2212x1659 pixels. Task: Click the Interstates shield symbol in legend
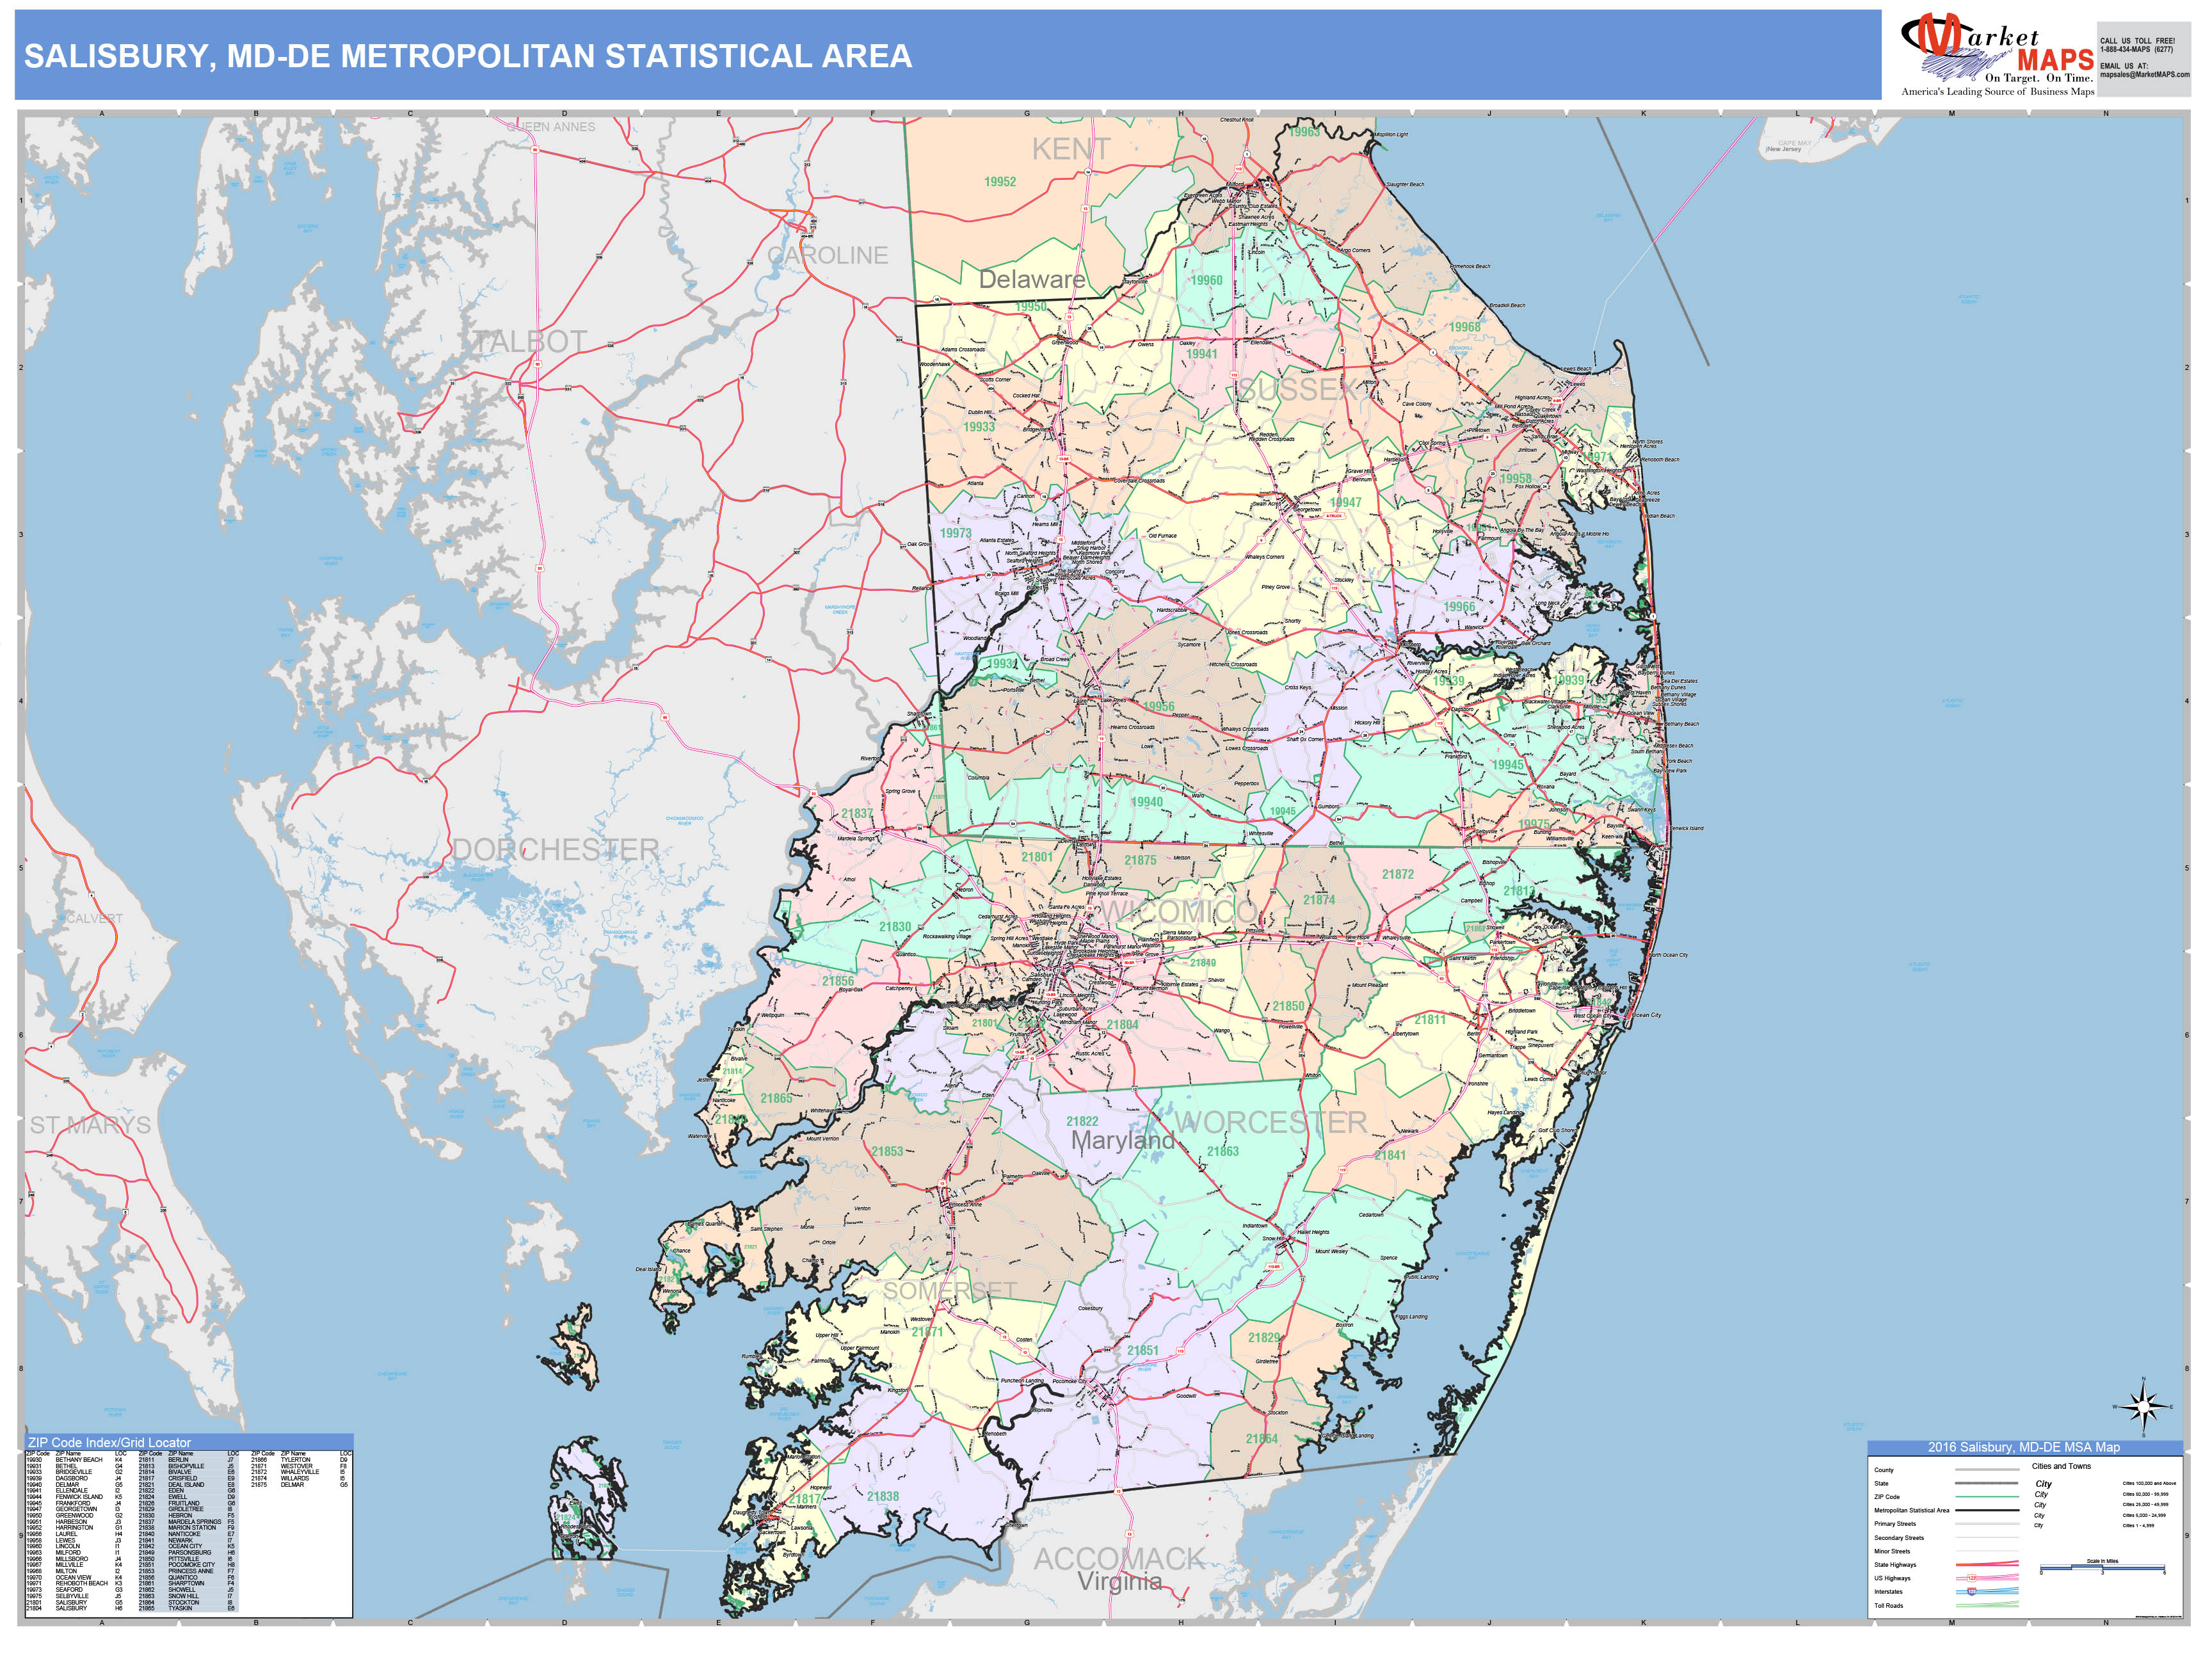tap(1973, 1592)
